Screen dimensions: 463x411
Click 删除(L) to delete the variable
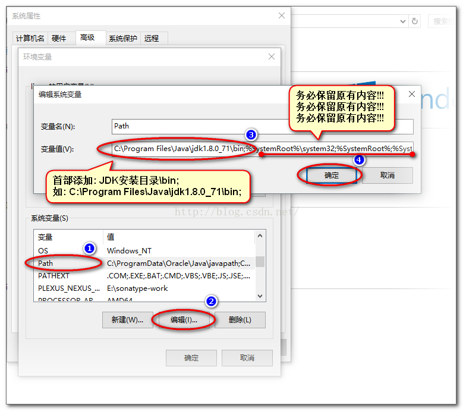coord(240,319)
